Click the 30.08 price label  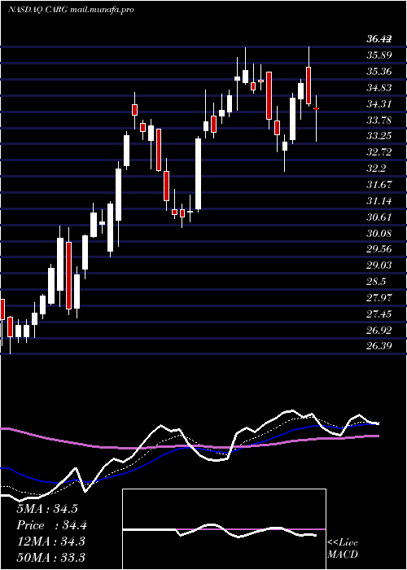point(379,233)
